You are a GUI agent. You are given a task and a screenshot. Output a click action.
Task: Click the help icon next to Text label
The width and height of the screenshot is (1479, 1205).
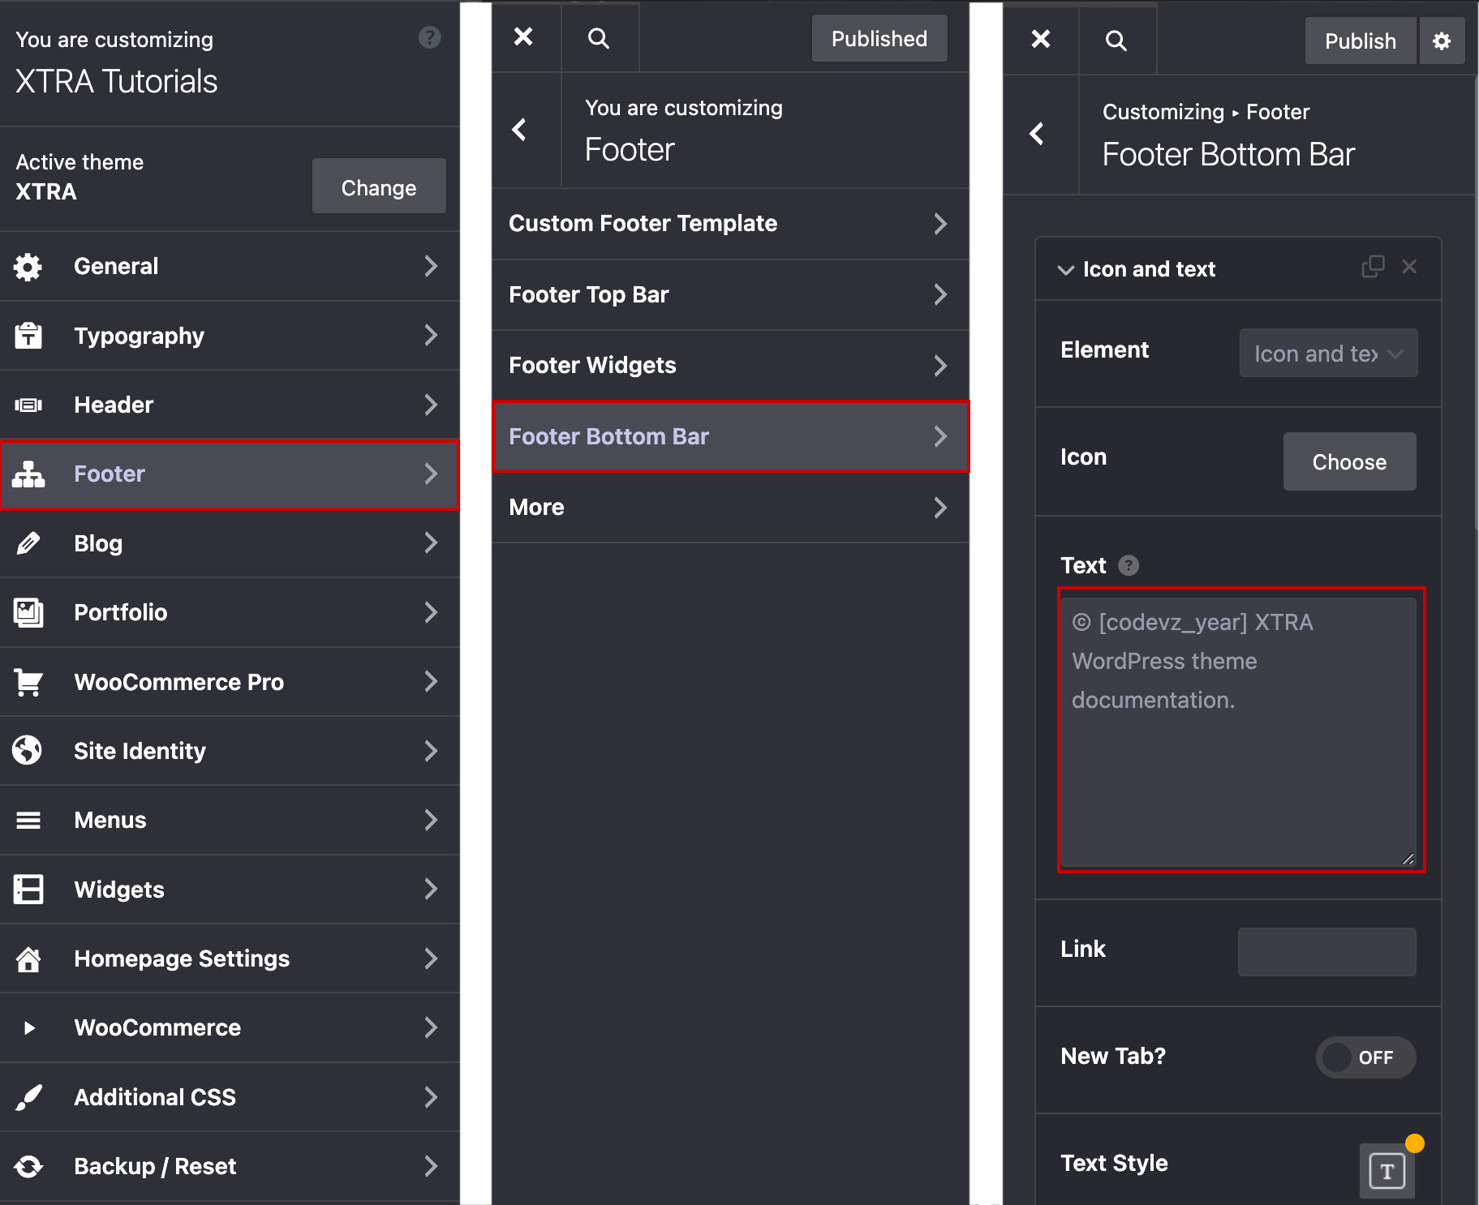(x=1128, y=565)
